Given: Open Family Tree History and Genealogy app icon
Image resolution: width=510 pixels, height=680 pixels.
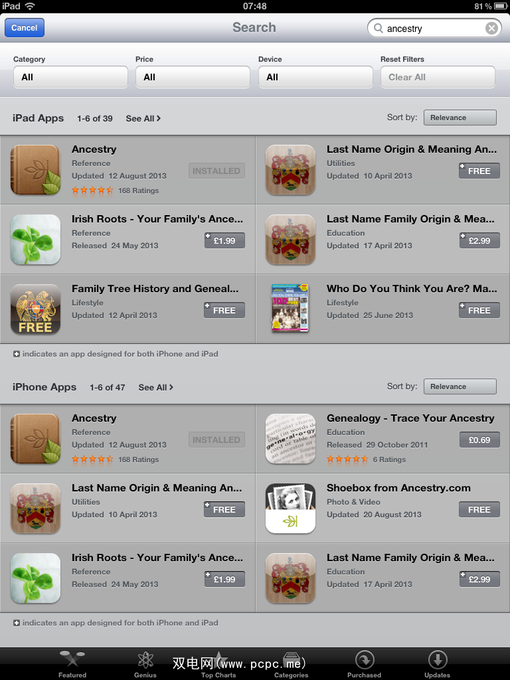Looking at the screenshot, I should tap(36, 309).
